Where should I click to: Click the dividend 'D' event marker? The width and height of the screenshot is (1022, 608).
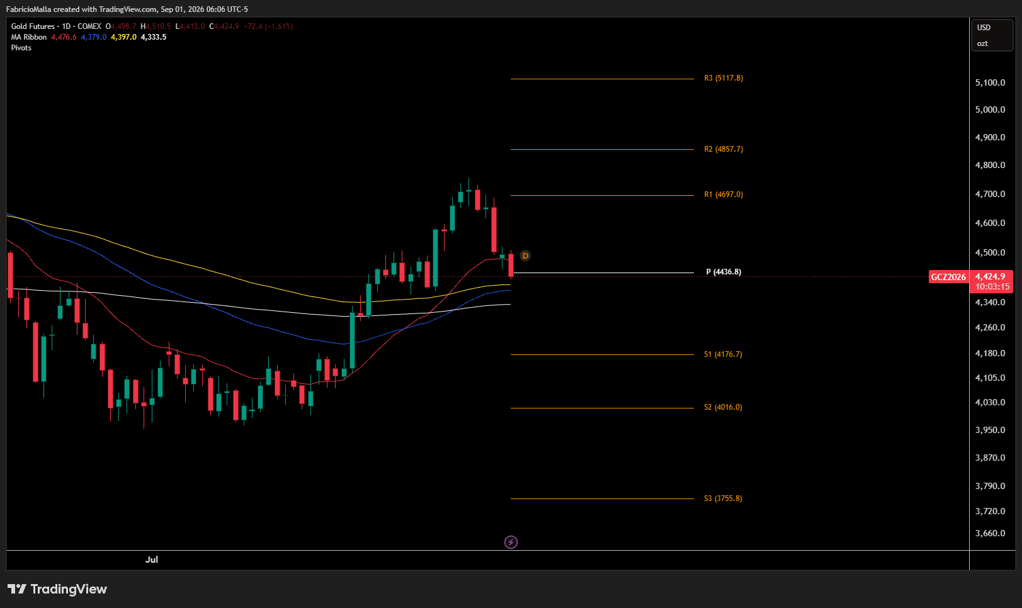(x=525, y=256)
